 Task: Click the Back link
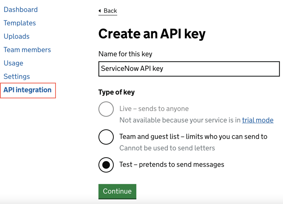[x=108, y=11]
